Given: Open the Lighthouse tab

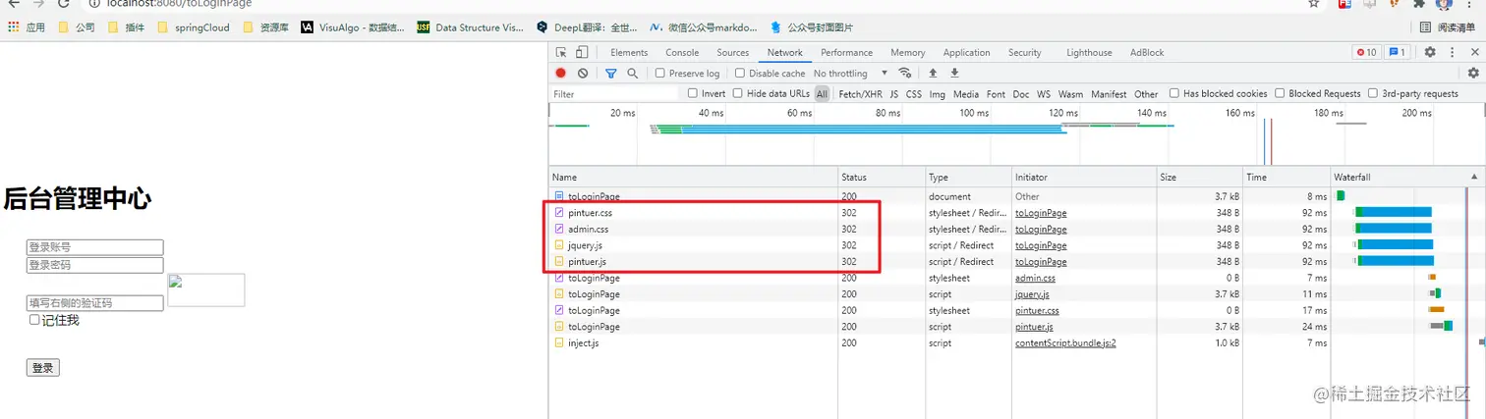Looking at the screenshot, I should [1089, 53].
